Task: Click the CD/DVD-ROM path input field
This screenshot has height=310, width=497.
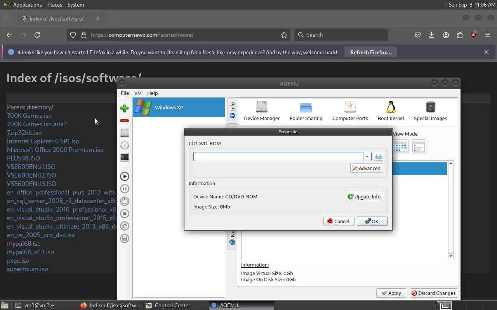Action: [x=279, y=157]
